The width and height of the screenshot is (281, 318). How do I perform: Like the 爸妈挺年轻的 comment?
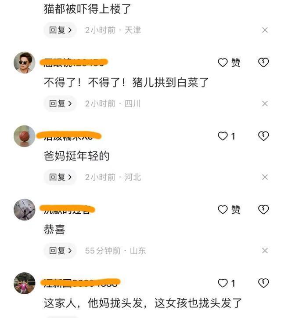pos(223,136)
